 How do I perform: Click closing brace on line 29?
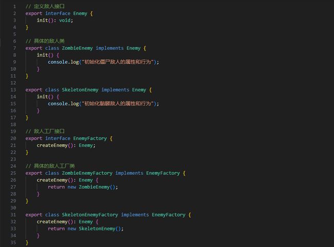pyautogui.click(x=27, y=201)
